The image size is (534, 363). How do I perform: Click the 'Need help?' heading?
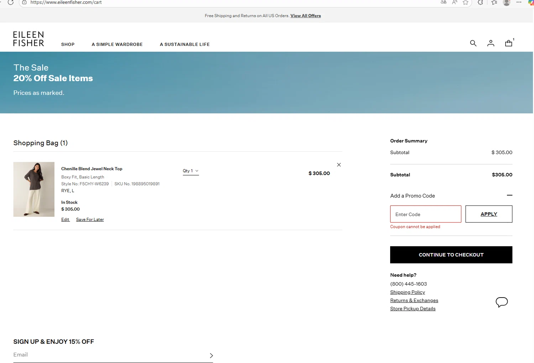click(403, 275)
